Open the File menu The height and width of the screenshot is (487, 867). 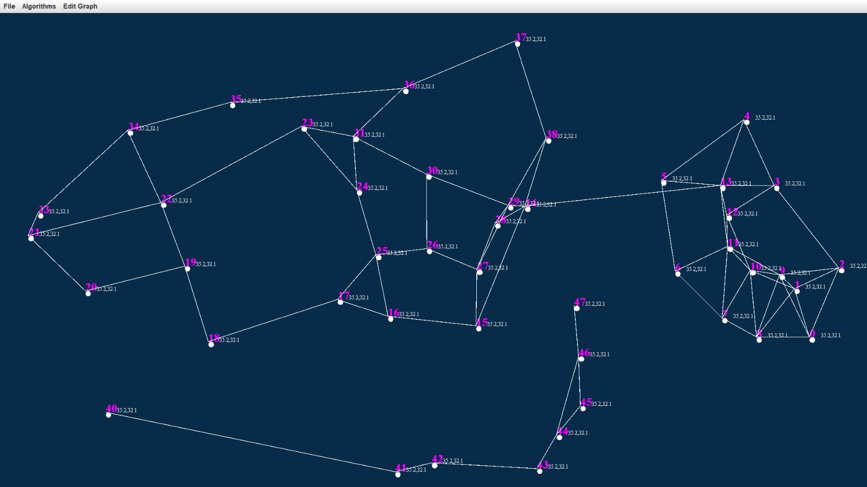[x=9, y=6]
